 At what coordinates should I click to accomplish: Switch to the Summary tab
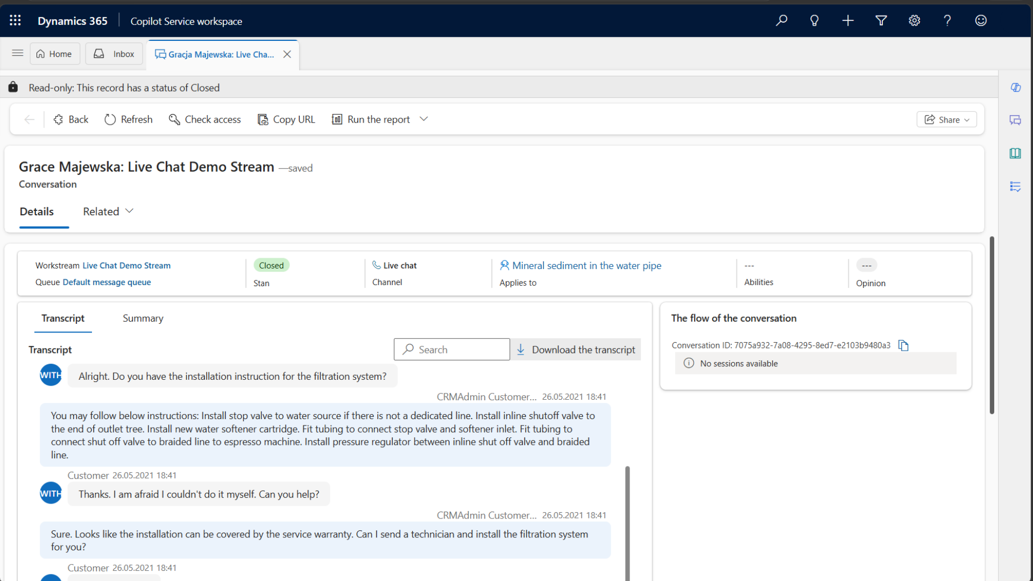143,318
